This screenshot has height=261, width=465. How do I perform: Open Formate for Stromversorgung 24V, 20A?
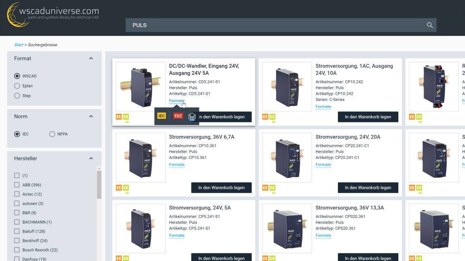(x=323, y=164)
